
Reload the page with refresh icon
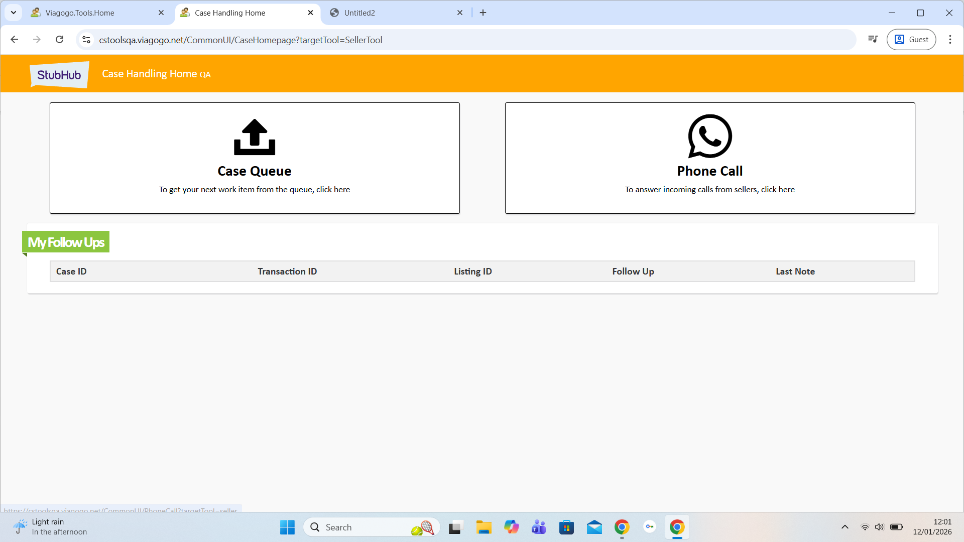[x=59, y=40]
